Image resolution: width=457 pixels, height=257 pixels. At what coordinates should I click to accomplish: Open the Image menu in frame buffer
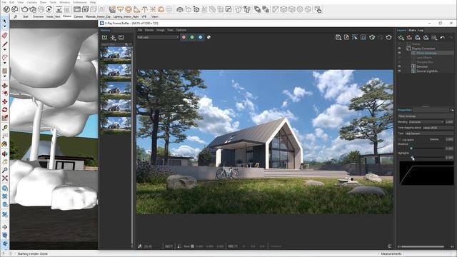pyautogui.click(x=161, y=30)
